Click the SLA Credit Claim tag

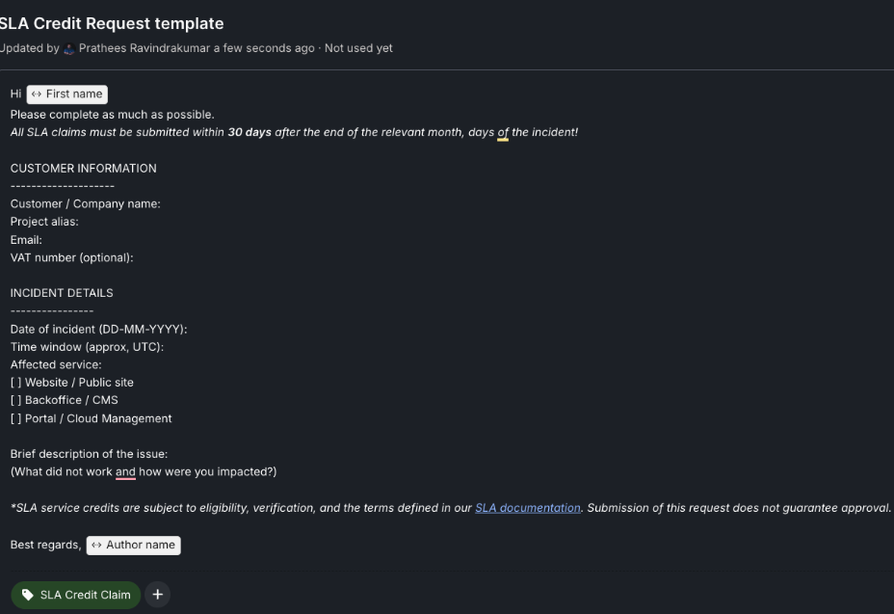(76, 595)
